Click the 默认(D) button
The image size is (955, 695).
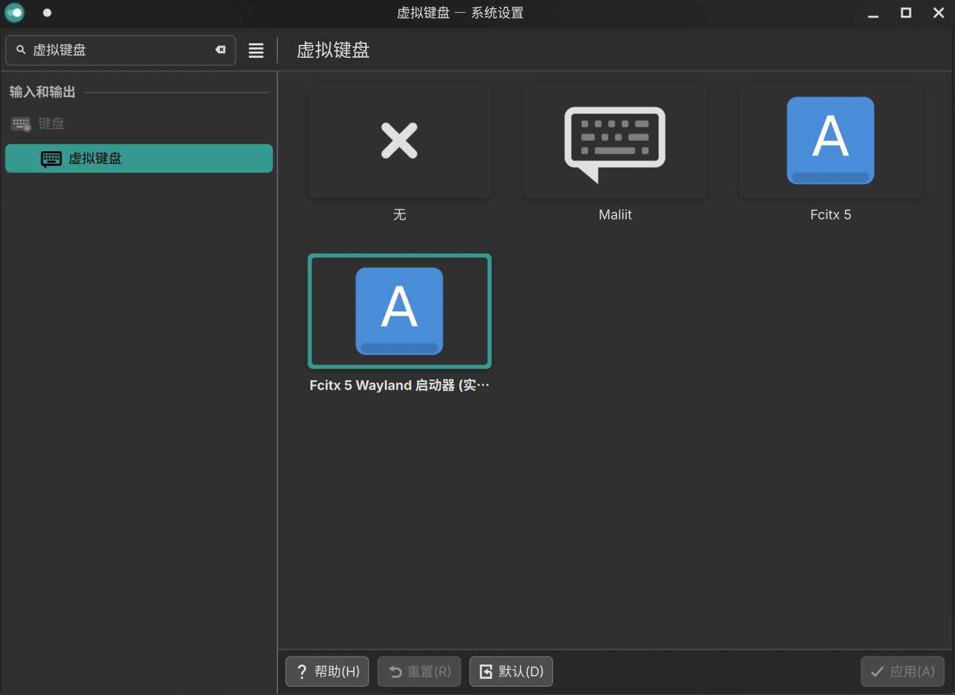[x=511, y=672]
